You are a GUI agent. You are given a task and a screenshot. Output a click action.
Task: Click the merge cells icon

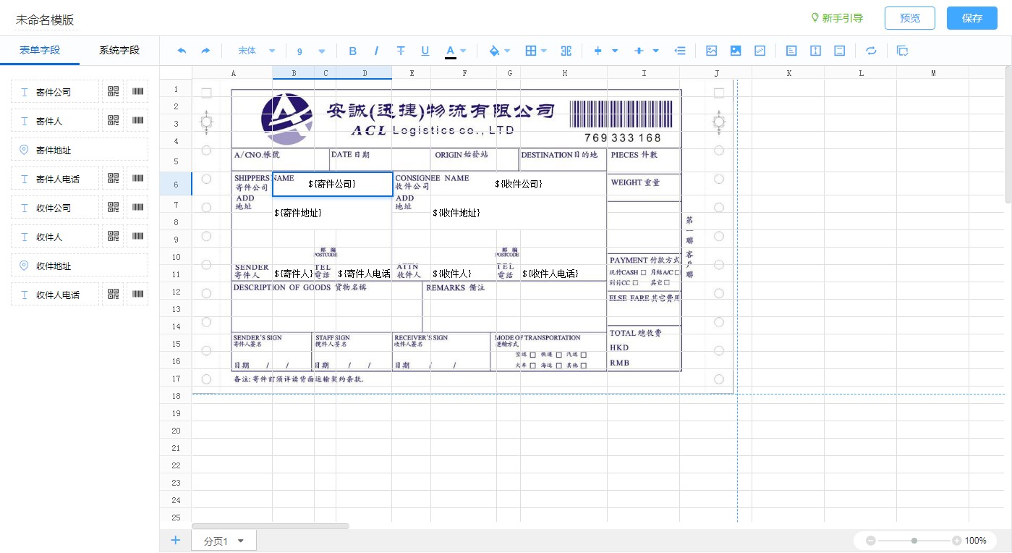click(566, 51)
